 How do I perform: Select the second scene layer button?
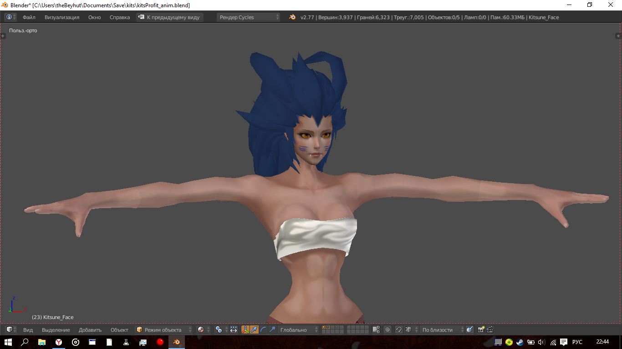point(328,328)
